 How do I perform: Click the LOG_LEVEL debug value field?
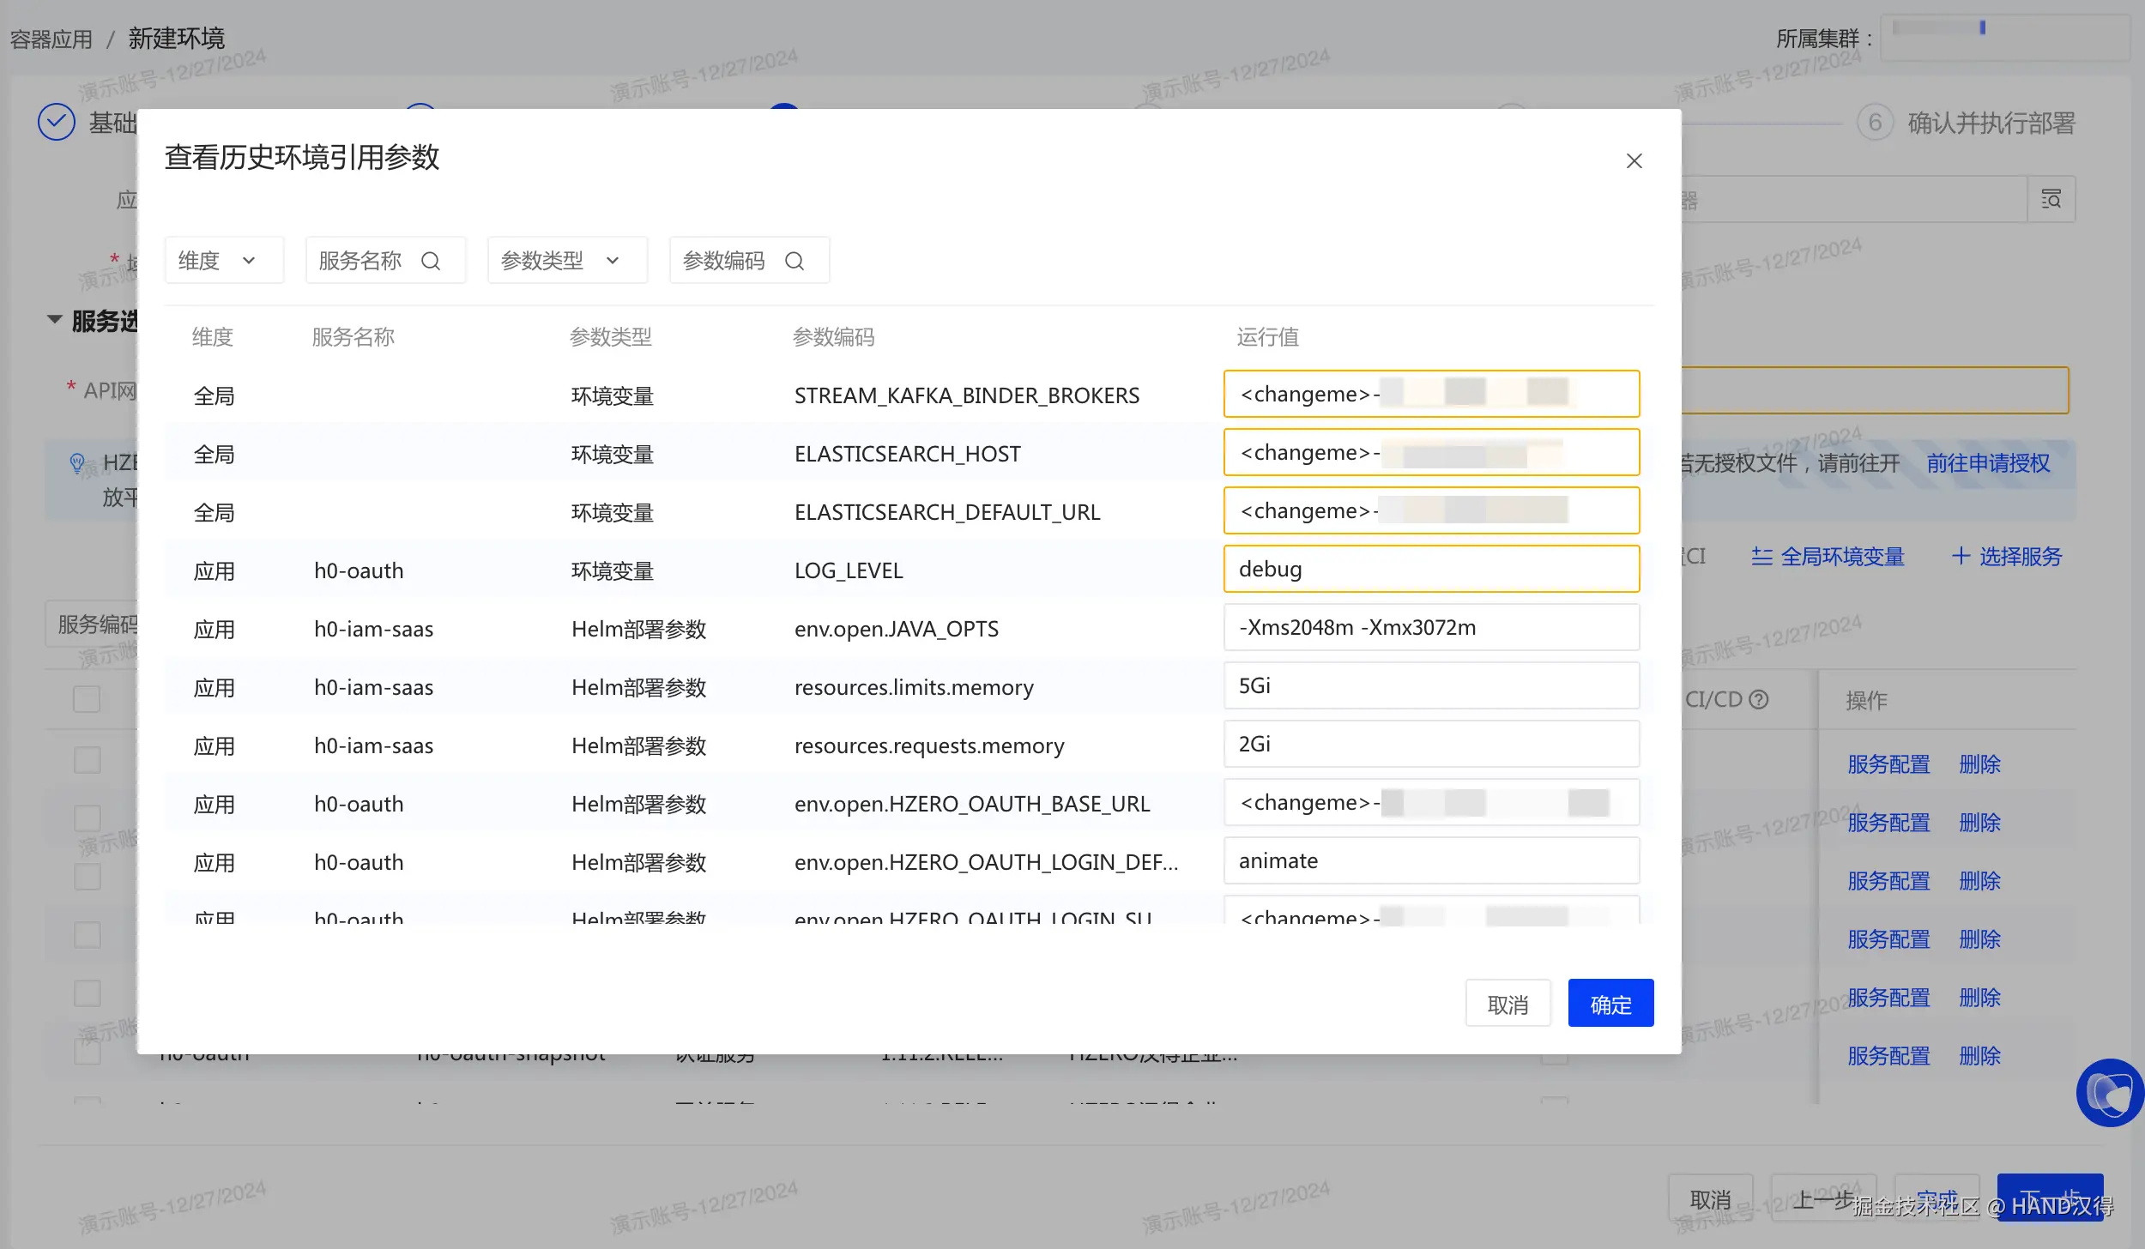pyautogui.click(x=1430, y=570)
